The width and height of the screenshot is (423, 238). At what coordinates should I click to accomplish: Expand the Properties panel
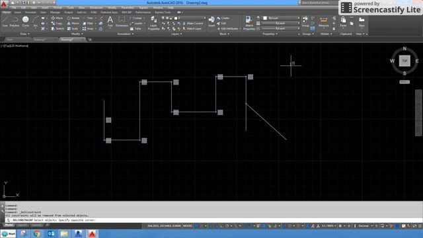(270, 34)
